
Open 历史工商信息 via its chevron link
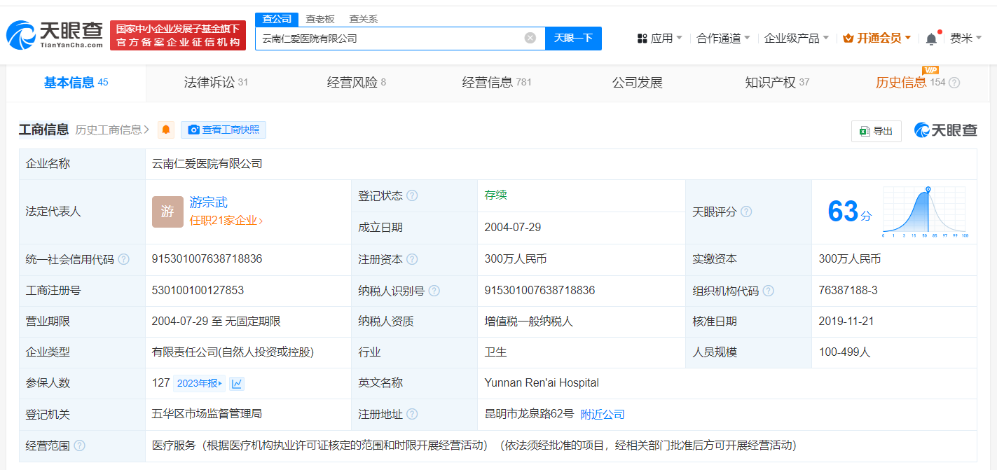pos(112,130)
